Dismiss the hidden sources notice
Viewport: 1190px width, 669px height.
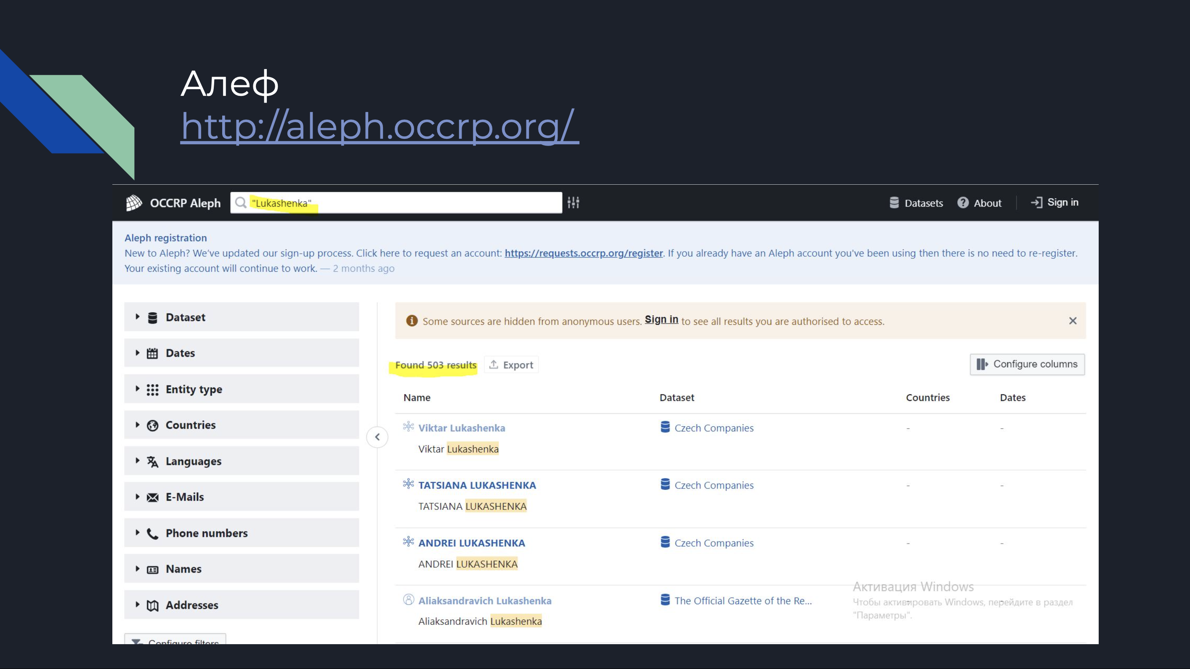(1073, 321)
